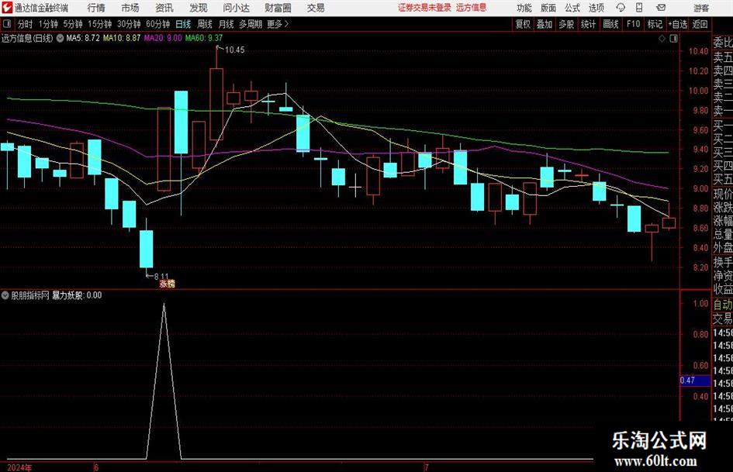Click the 游客 guest account button

tap(700, 8)
